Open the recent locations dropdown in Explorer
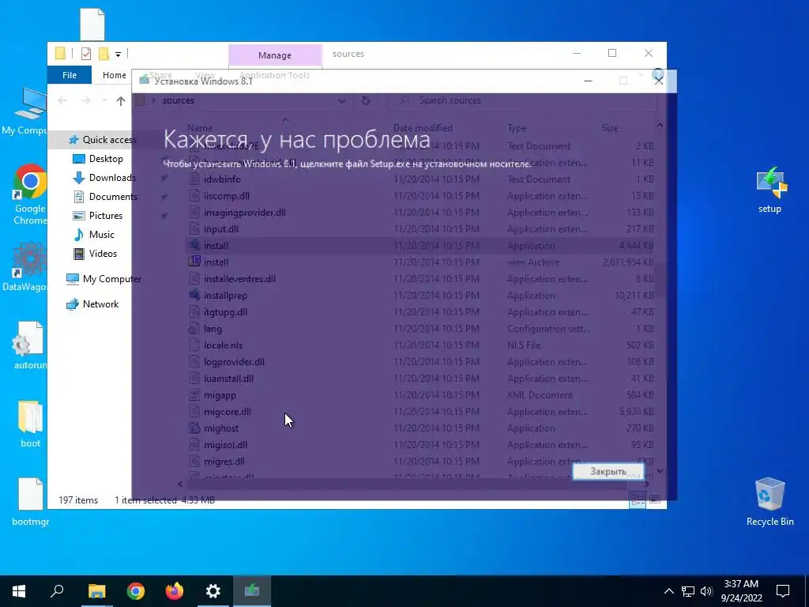This screenshot has height=607, width=809. (x=103, y=100)
